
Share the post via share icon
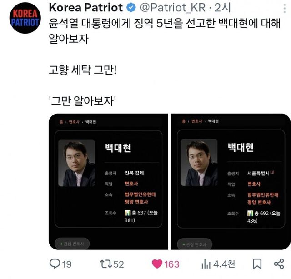[279, 264]
